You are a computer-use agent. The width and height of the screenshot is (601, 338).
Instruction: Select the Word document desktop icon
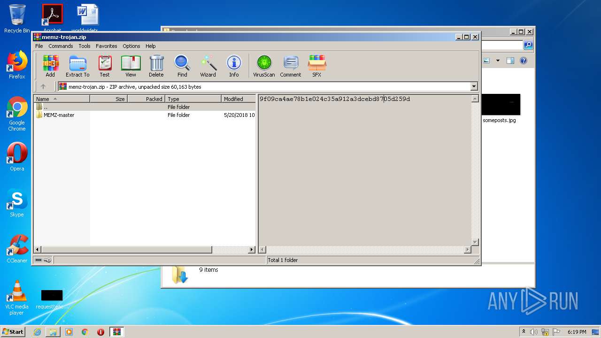click(87, 18)
